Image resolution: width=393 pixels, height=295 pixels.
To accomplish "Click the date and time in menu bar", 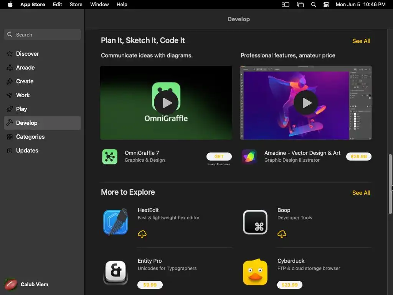I will (x=360, y=5).
